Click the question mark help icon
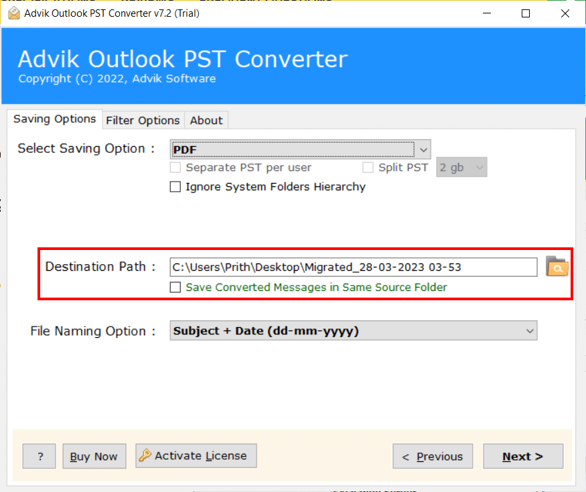 (39, 456)
